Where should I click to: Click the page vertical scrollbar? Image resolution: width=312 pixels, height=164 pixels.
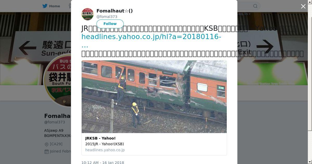310,65
